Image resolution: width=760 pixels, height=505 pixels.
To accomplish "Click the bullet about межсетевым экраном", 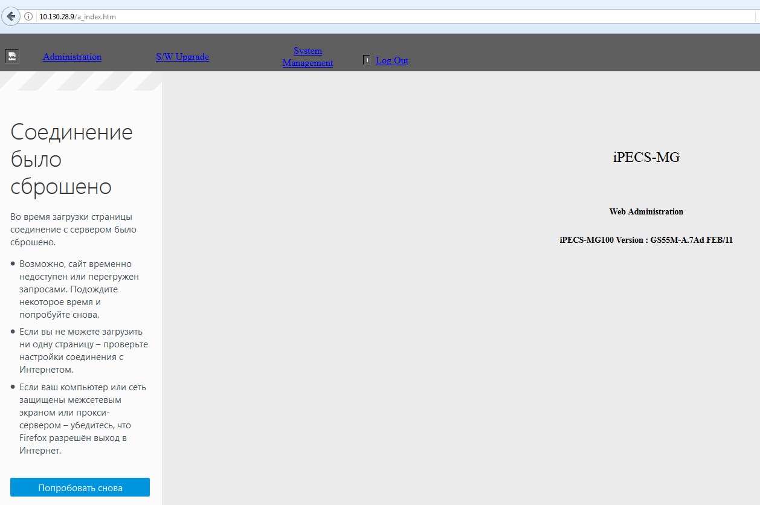I will [x=82, y=419].
